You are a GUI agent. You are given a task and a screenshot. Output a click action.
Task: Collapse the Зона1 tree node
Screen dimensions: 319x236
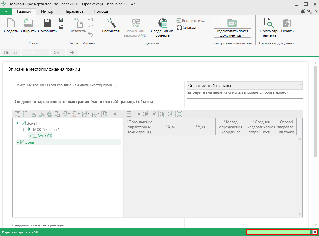pyautogui.click(x=17, y=123)
